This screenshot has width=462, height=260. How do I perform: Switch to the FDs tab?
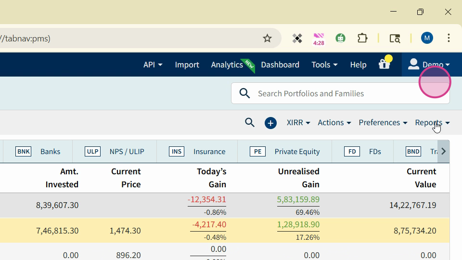click(362, 152)
